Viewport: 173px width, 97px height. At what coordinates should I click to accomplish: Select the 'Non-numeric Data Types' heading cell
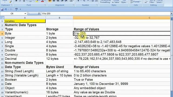25,63
